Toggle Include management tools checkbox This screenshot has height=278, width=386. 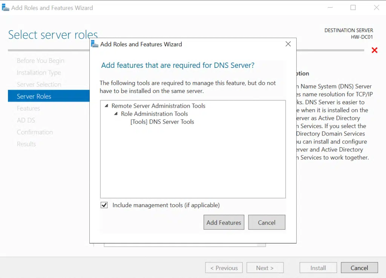click(x=104, y=205)
